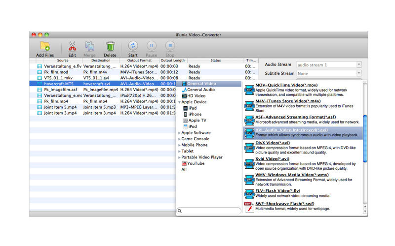395x246 pixels.
Task: Click the format search field
Action: (x=210, y=211)
